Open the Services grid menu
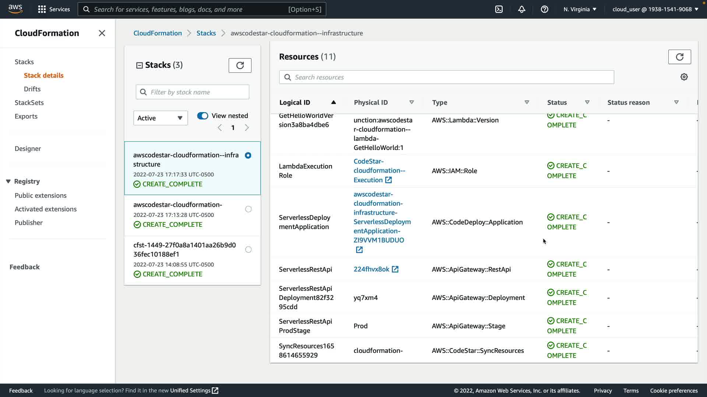 [x=42, y=9]
